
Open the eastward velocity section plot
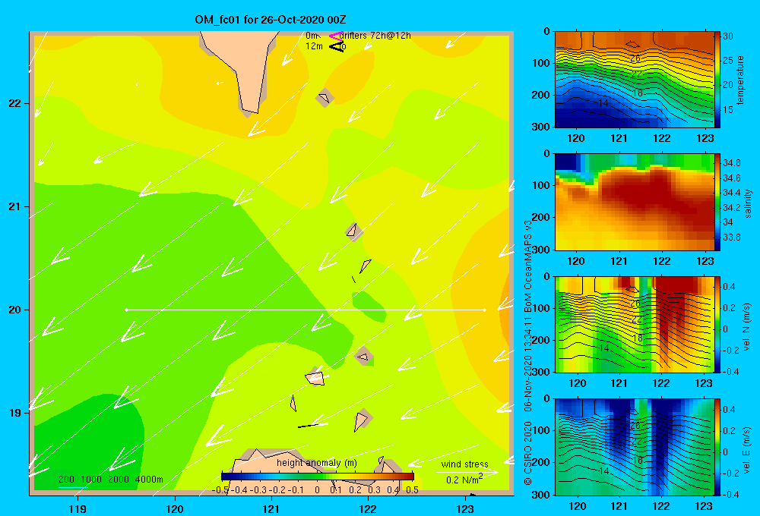pyautogui.click(x=634, y=447)
